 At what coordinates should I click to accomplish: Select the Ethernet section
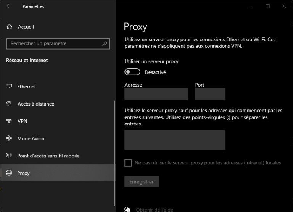coord(27,87)
